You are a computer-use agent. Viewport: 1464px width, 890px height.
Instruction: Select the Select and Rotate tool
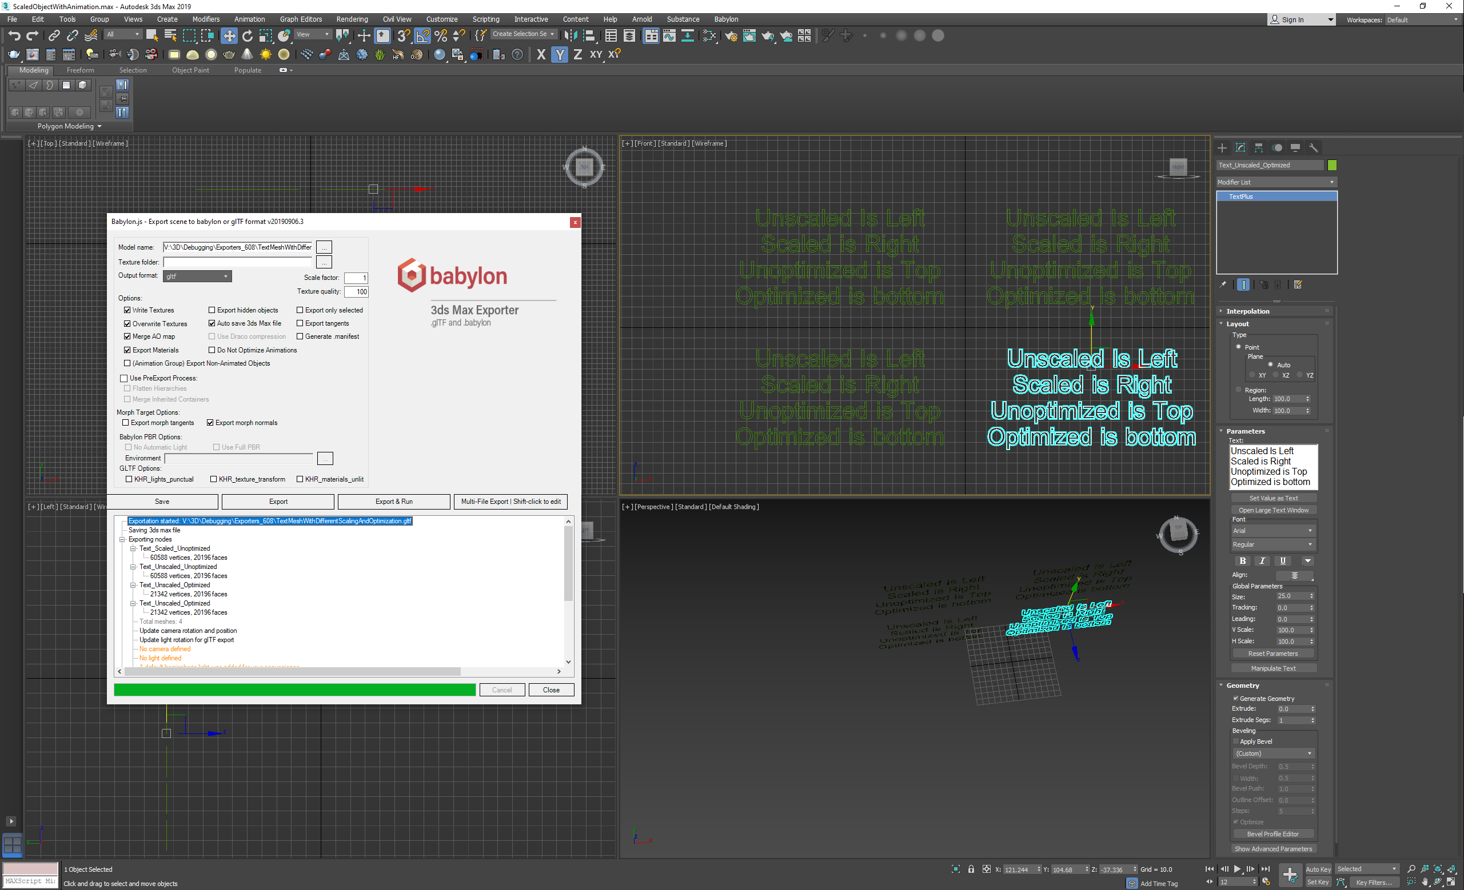click(x=248, y=35)
